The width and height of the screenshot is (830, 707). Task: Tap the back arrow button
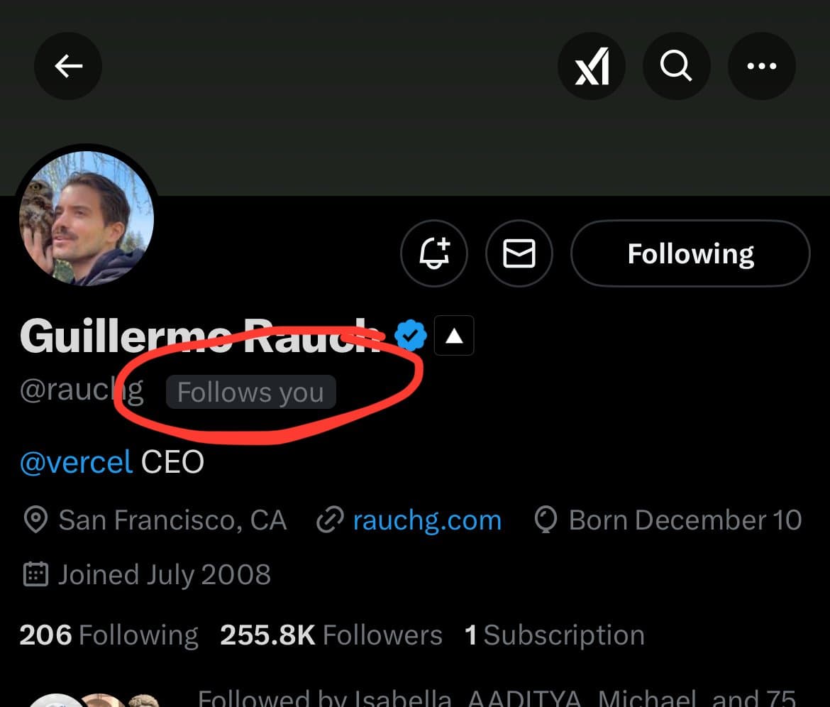(68, 67)
